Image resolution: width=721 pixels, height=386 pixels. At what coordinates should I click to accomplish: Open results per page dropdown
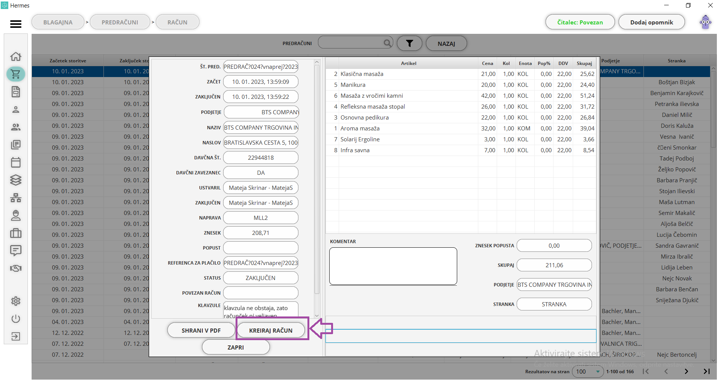(x=588, y=371)
